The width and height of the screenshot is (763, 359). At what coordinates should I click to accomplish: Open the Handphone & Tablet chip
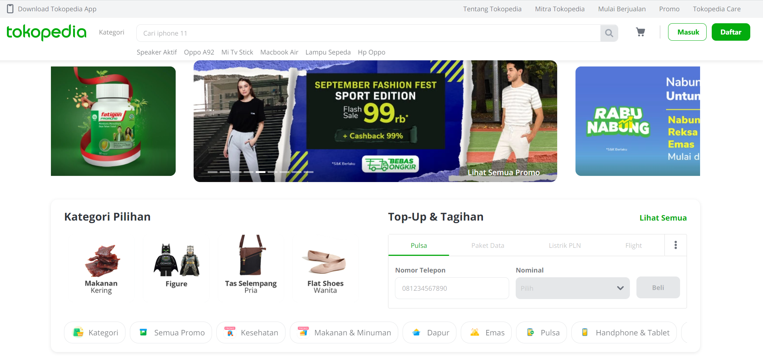click(x=624, y=332)
